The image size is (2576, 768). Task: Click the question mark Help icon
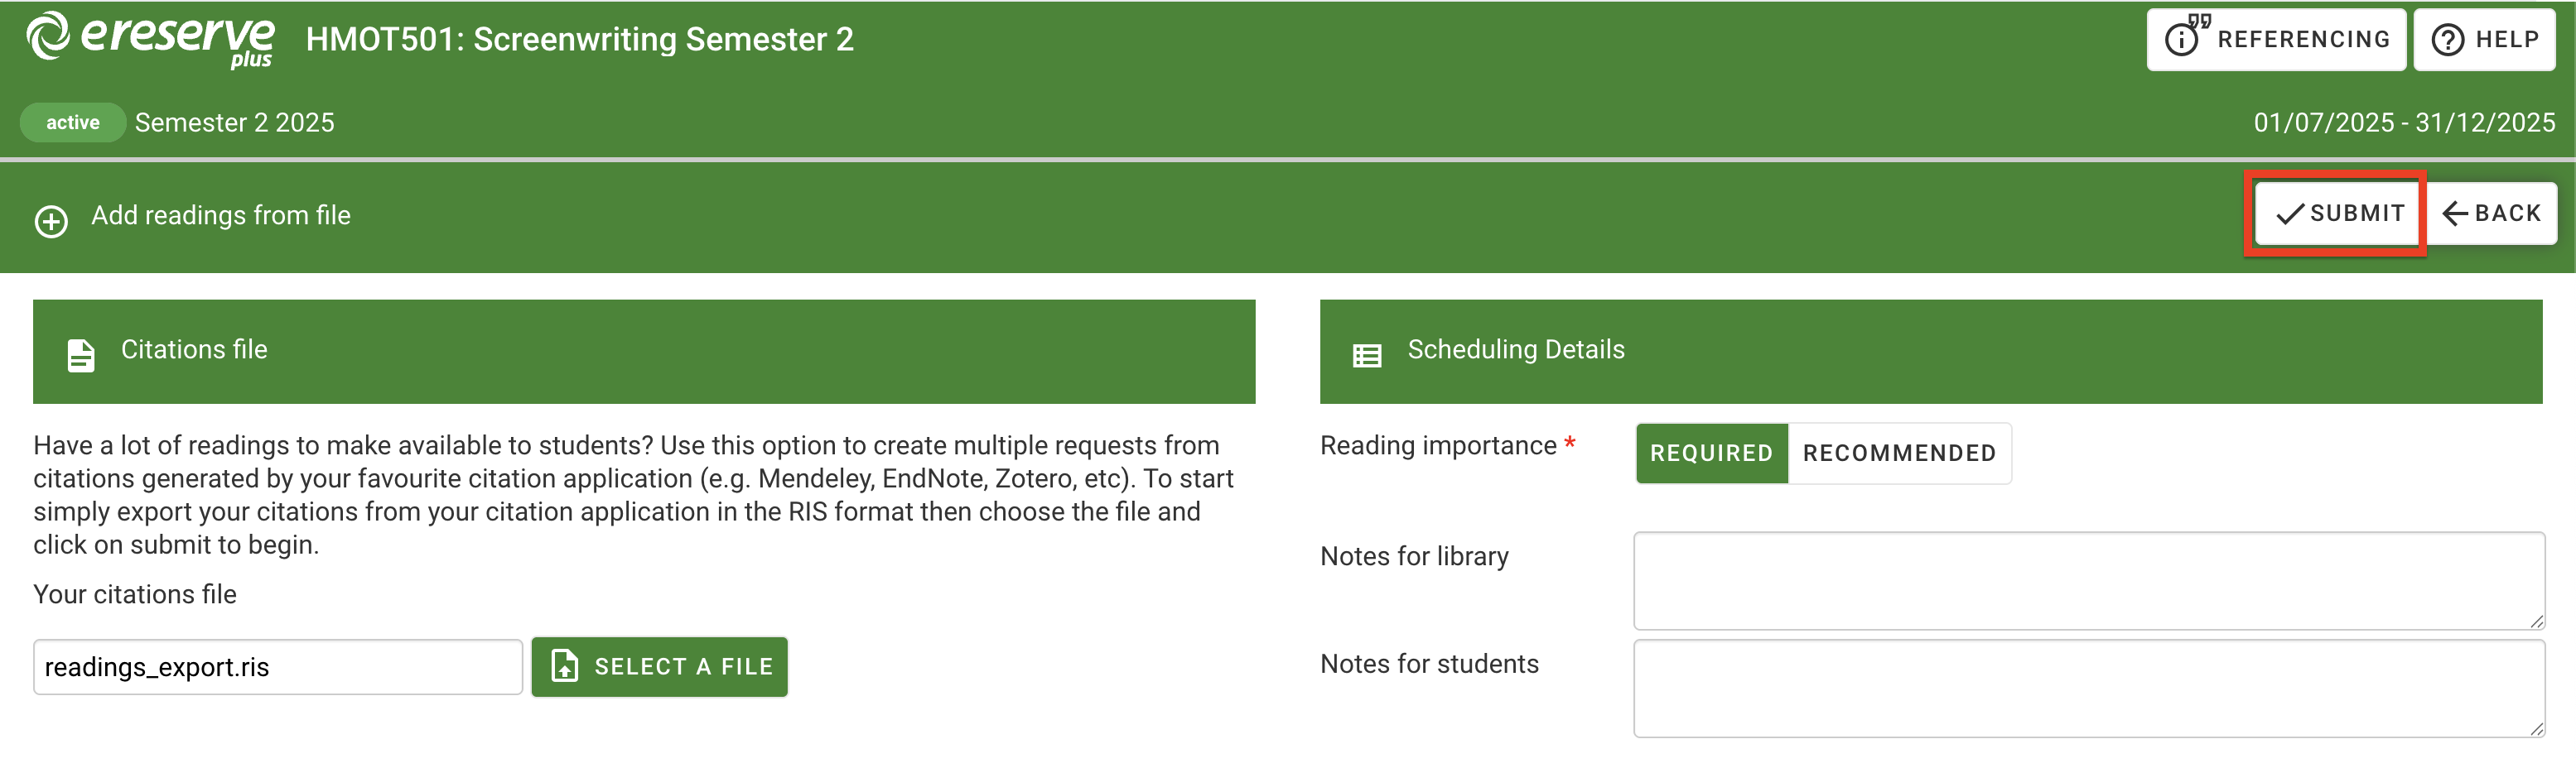point(2447,39)
